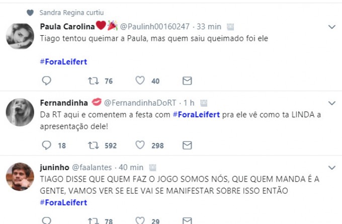Reply to Fernandinha's tweet
342x224 pixels.
[x=46, y=145]
